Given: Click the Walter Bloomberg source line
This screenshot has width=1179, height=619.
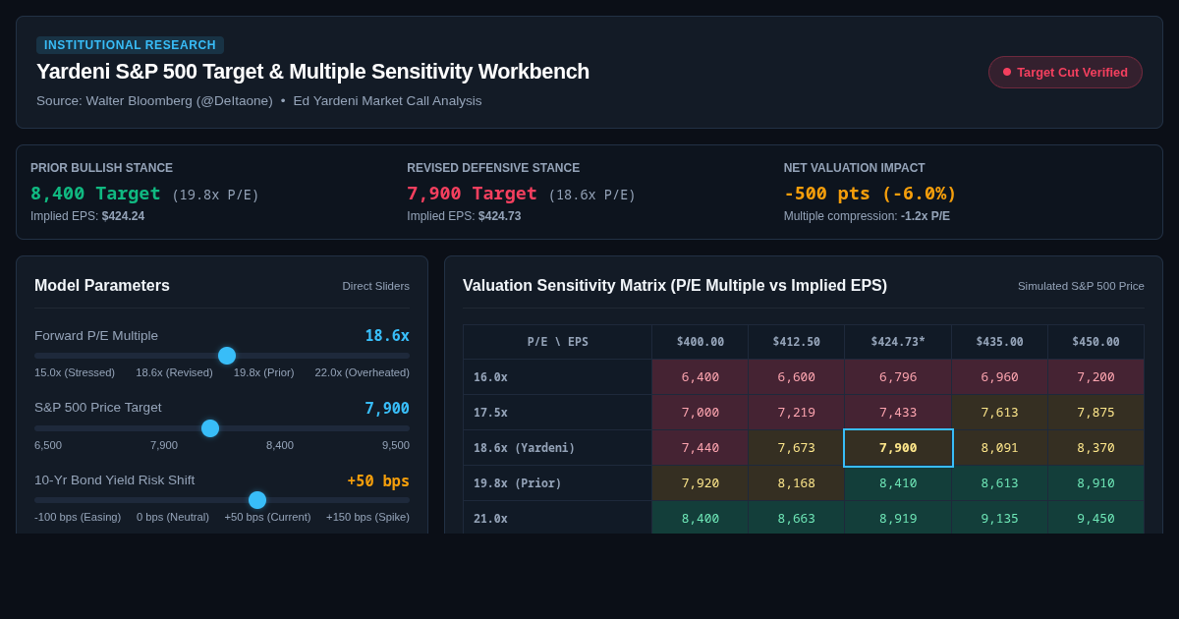Looking at the screenshot, I should (259, 100).
